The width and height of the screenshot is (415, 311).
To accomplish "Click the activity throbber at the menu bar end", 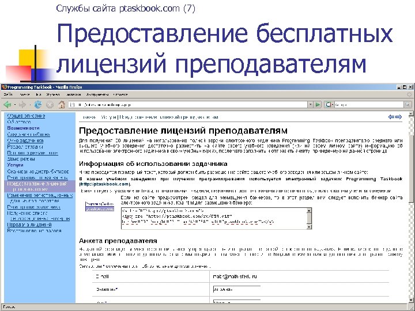I will pyautogui.click(x=410, y=94).
